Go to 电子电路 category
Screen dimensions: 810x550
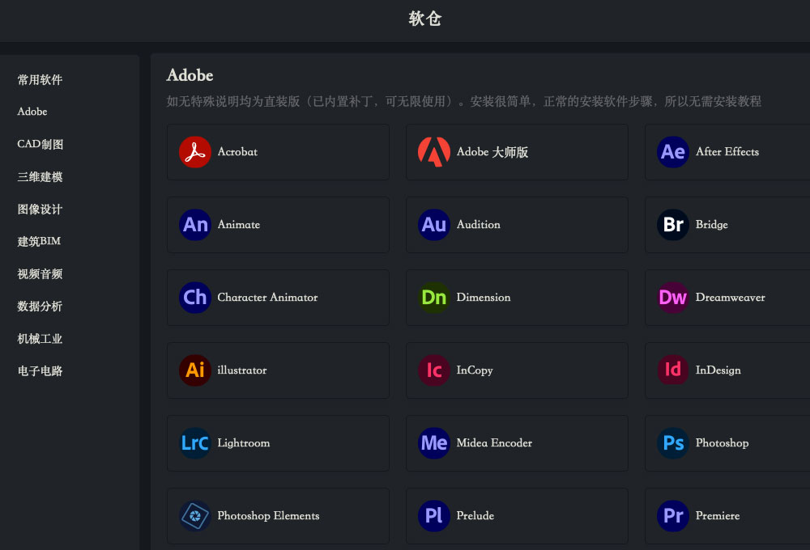click(40, 370)
